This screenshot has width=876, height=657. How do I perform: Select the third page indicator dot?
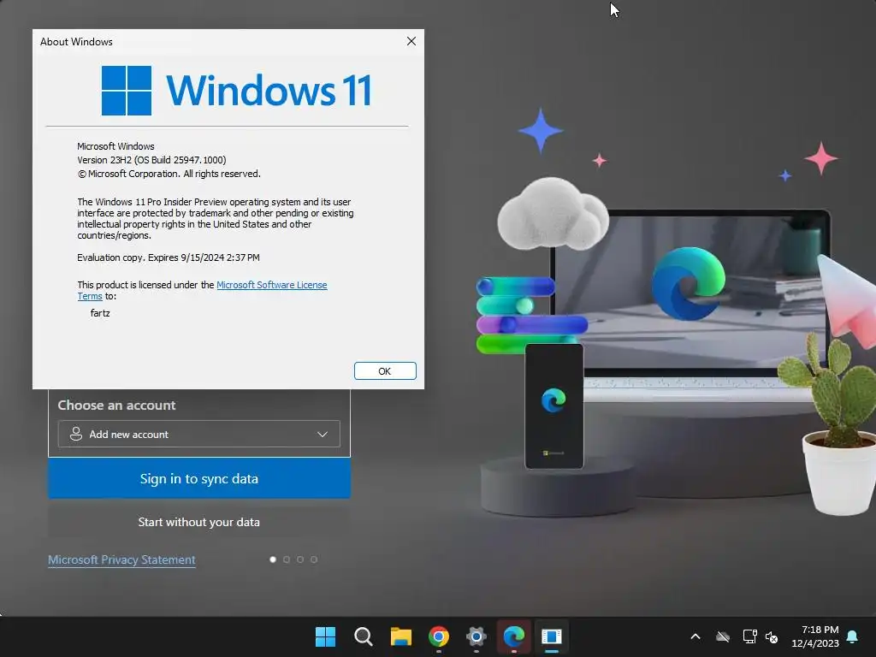tap(300, 559)
